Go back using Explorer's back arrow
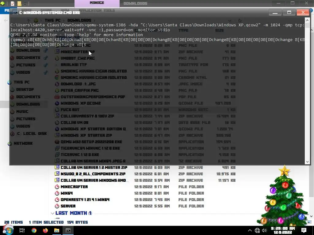 [x=6, y=21]
